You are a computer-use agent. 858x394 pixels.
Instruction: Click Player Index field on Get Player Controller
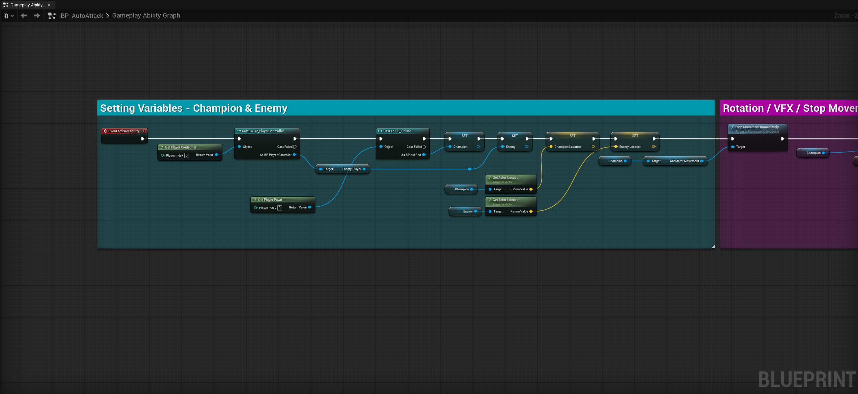(x=187, y=155)
